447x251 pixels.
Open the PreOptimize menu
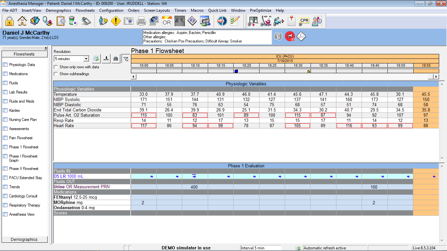tap(260, 10)
